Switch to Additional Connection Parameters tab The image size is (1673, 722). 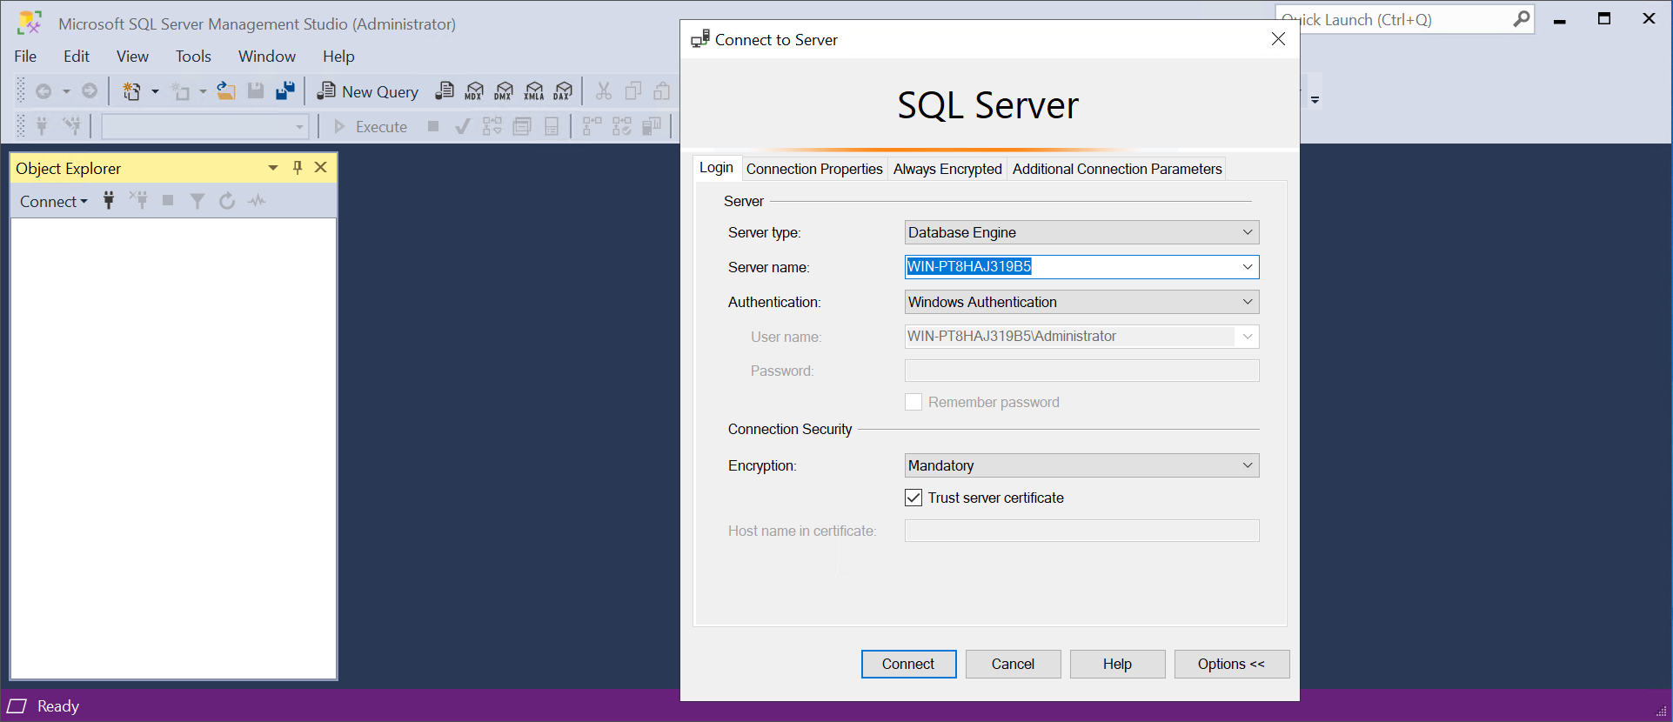pyautogui.click(x=1117, y=169)
